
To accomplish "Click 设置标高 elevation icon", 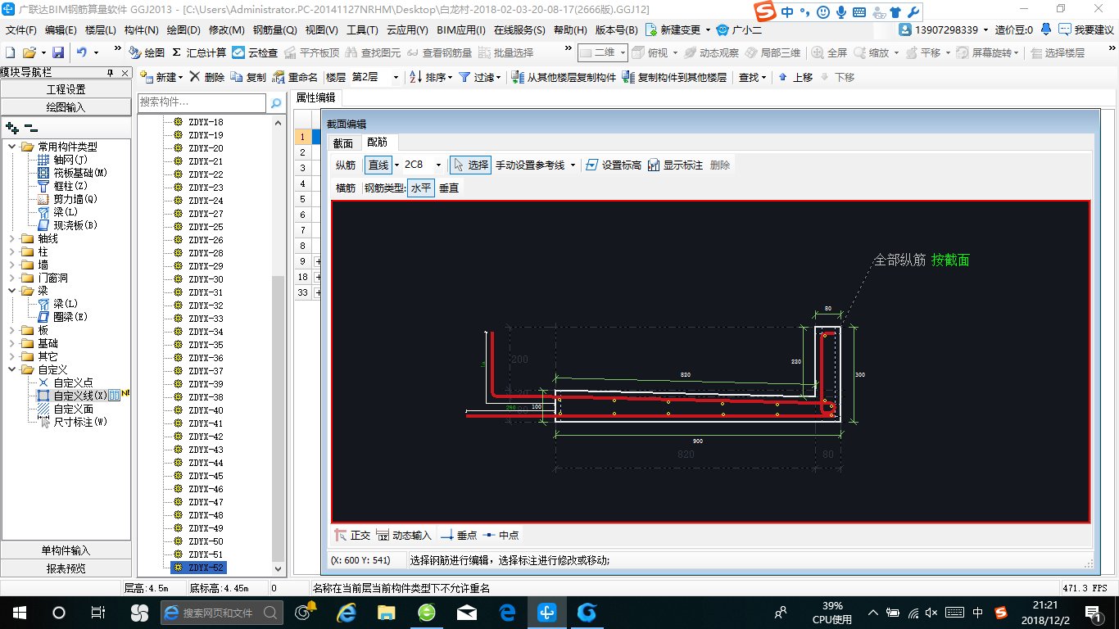I will (592, 165).
